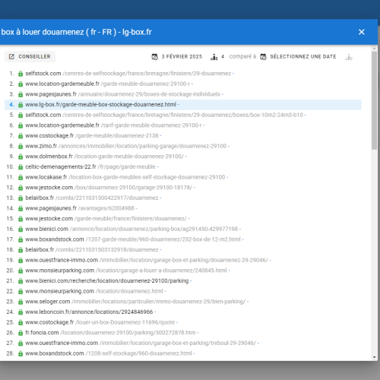
Task: Close the lg-box.fr results dialog
Action: pyautogui.click(x=361, y=32)
